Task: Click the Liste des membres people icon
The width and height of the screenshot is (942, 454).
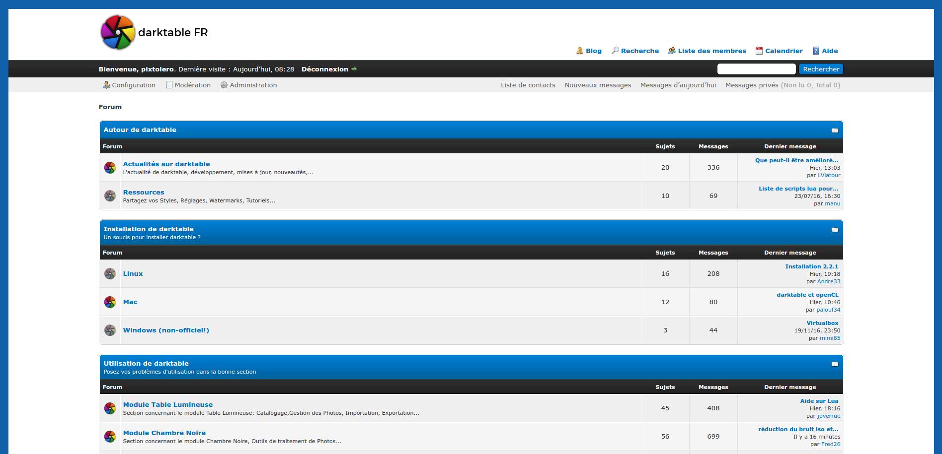Action: point(672,51)
